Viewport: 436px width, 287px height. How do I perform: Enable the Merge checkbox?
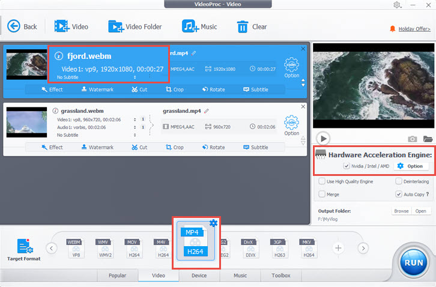(322, 194)
